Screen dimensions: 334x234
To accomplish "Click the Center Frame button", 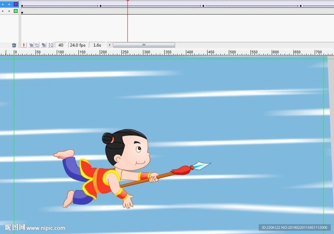I will [x=24, y=45].
